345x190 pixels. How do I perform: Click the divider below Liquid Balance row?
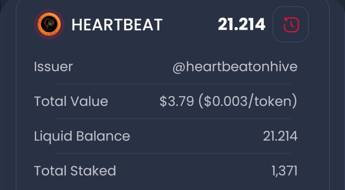tap(172, 153)
